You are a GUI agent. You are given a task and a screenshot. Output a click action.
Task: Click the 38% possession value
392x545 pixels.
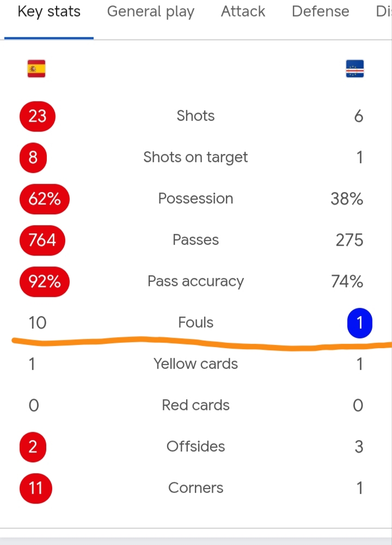tap(347, 199)
